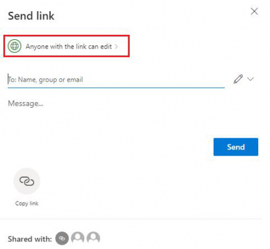Click the globe icon beside link settings
270x249 pixels.
14,46
